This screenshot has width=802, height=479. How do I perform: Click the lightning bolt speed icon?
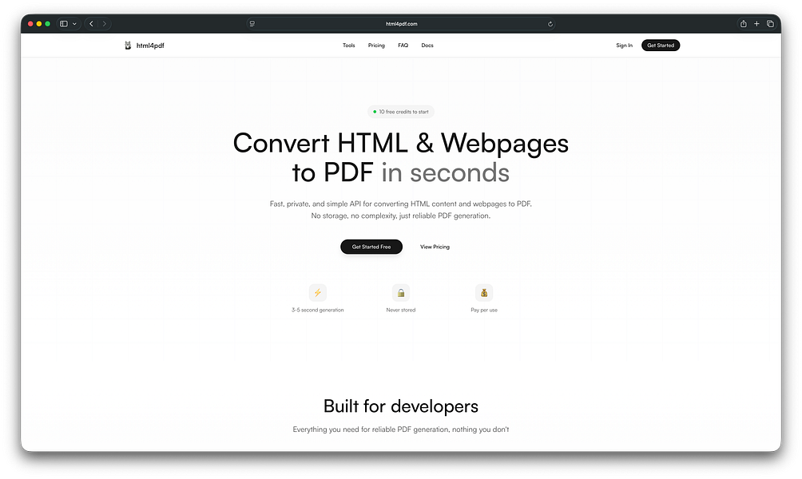click(x=318, y=294)
